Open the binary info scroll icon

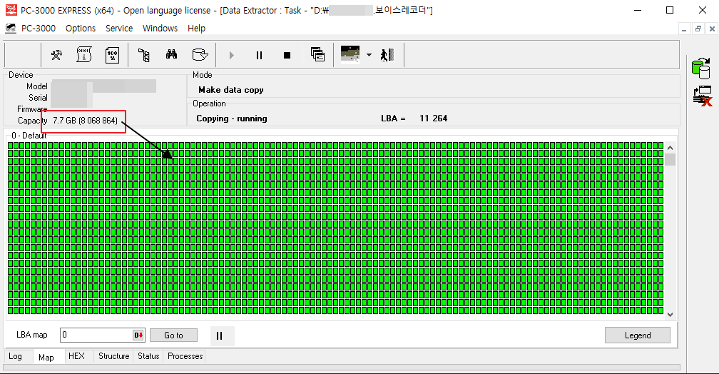[x=85, y=55]
